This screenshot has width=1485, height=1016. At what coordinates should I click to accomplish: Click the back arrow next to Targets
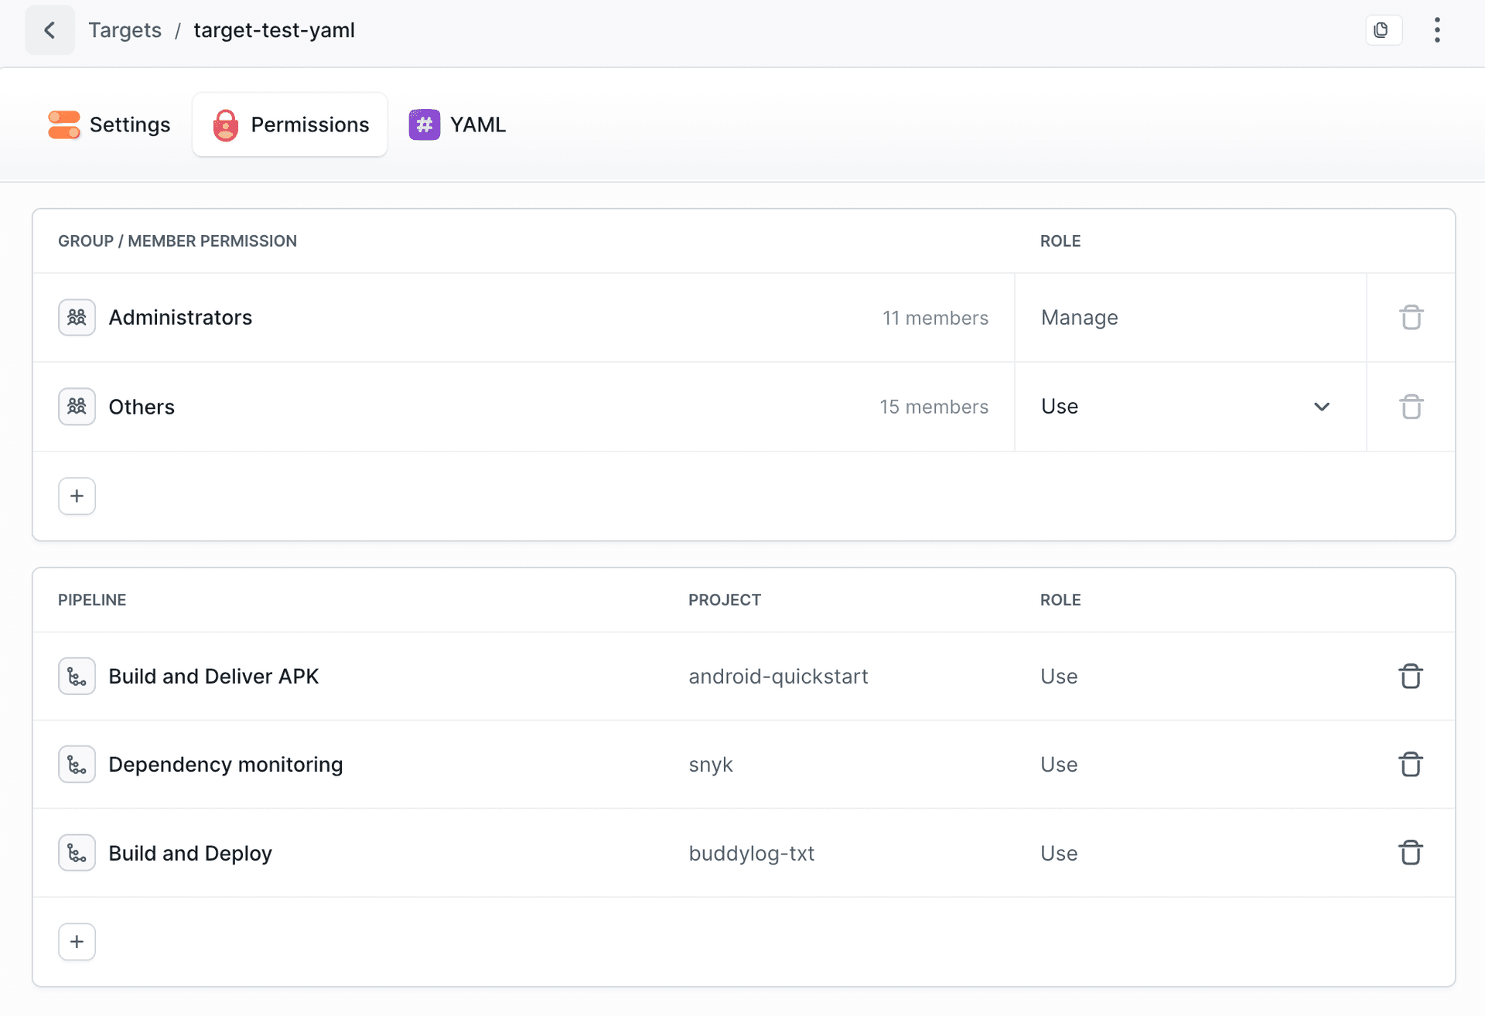[x=49, y=29]
